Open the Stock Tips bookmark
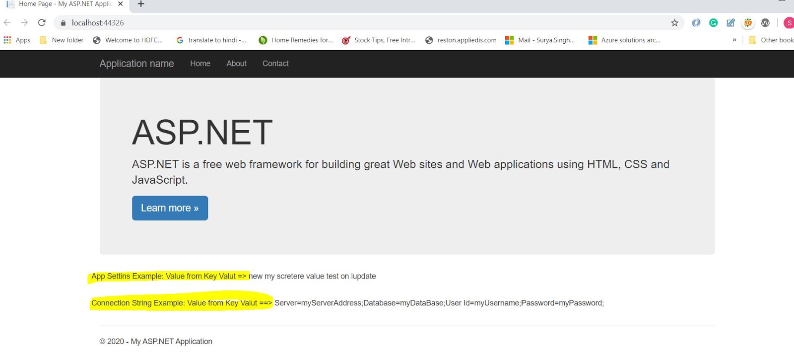 click(379, 40)
